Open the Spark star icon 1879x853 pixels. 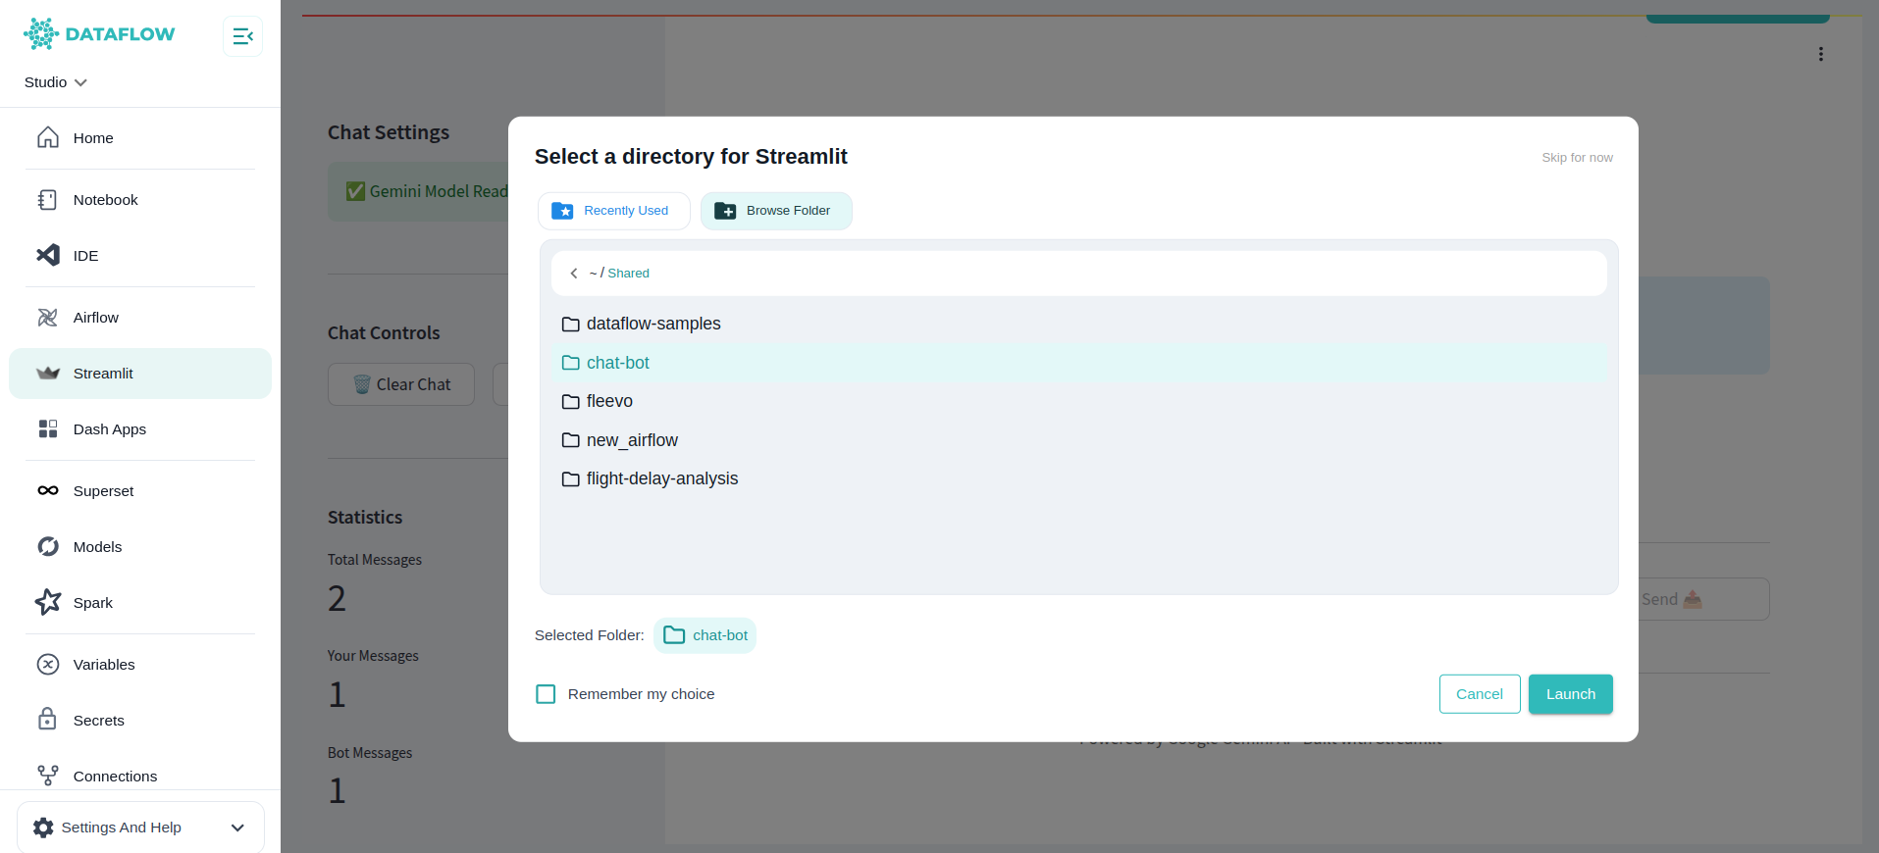(47, 603)
